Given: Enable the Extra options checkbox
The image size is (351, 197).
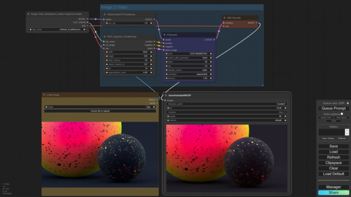Looking at the screenshot, I should coord(342,114).
